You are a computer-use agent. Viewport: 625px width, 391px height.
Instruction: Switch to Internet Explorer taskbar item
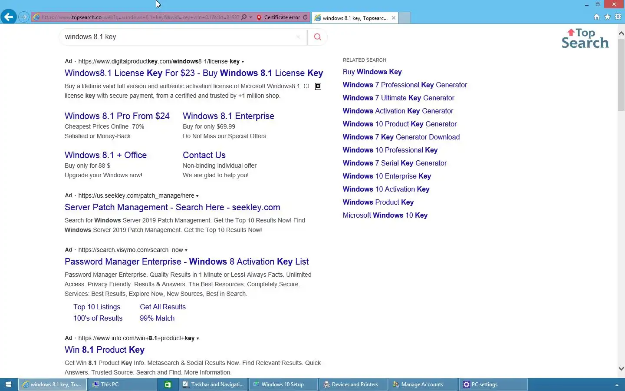pyautogui.click(x=53, y=384)
